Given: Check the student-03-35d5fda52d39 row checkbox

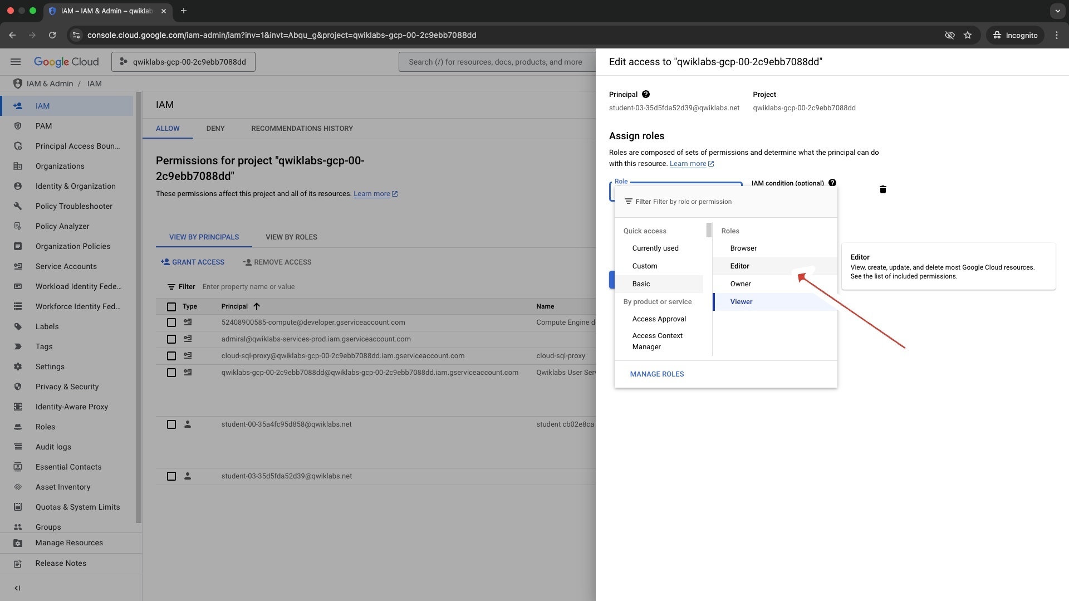Looking at the screenshot, I should [171, 476].
